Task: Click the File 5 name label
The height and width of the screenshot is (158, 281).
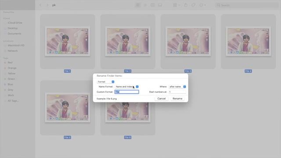Action: pyautogui.click(x=67, y=137)
